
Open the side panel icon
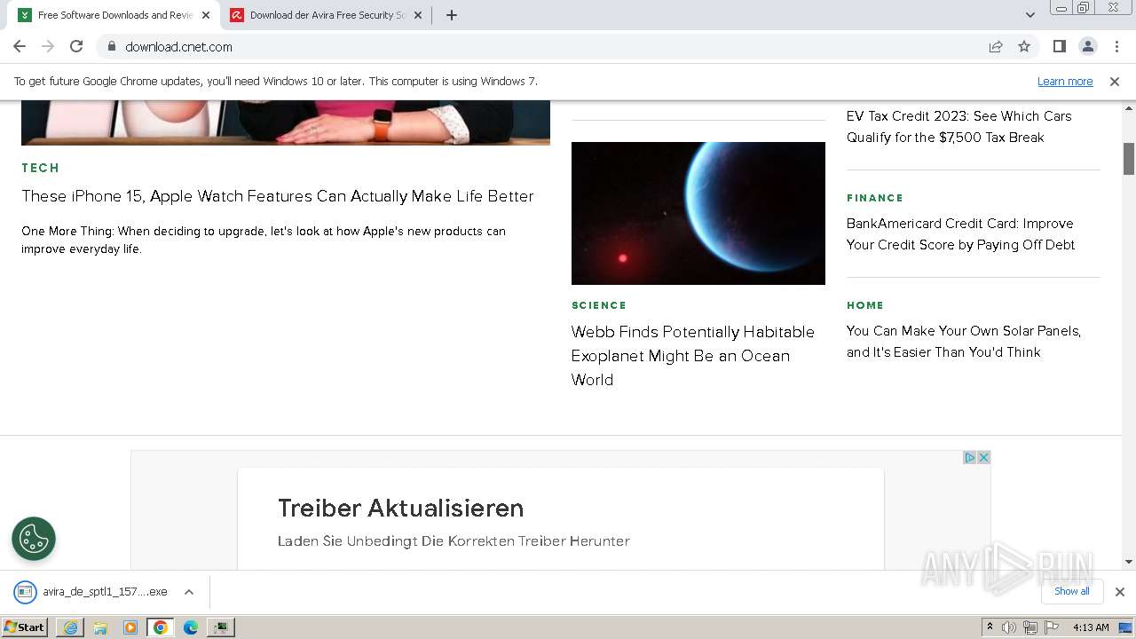coord(1059,46)
